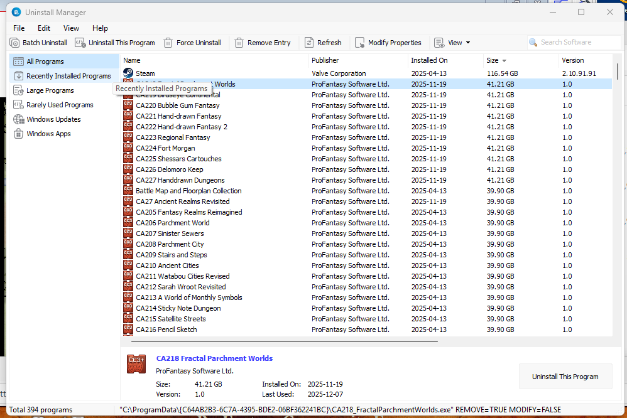Click the Force Uninstall trash icon
This screenshot has height=418, width=627.
click(x=168, y=43)
